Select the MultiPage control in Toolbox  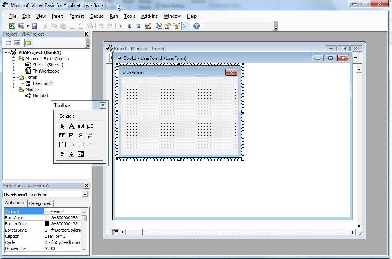click(x=90, y=145)
